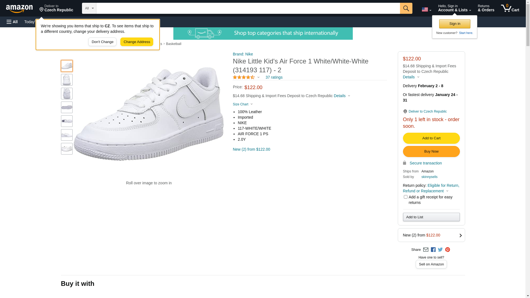The width and height of the screenshot is (530, 298).
Task: Share product on Facebook
Action: point(433,250)
